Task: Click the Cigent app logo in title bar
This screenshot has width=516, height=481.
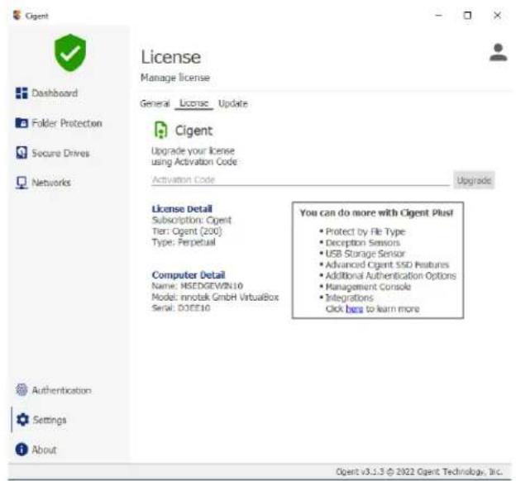Action: [17, 15]
